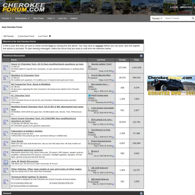Open Gallery in navigation bar
Image resolution: width=195 pixels, height=195 pixels.
coord(74,18)
